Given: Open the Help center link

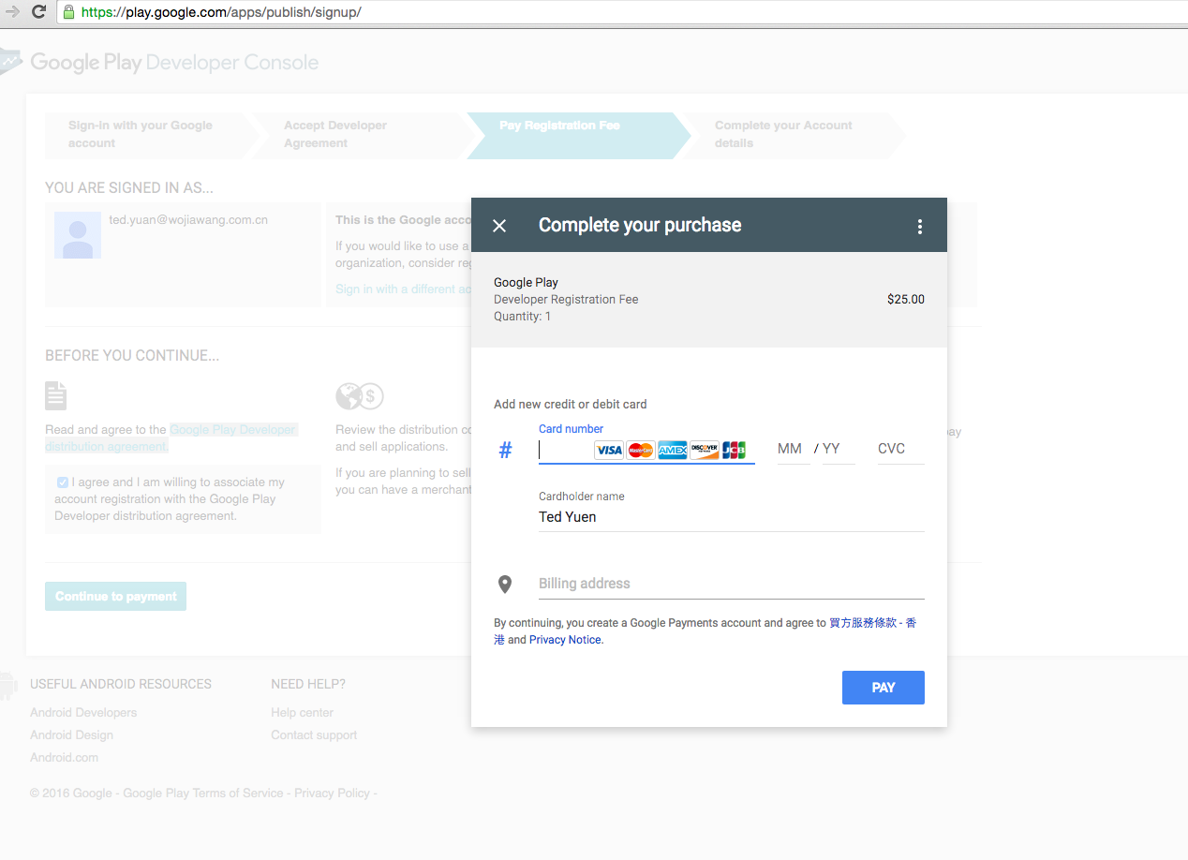Looking at the screenshot, I should pyautogui.click(x=302, y=713).
